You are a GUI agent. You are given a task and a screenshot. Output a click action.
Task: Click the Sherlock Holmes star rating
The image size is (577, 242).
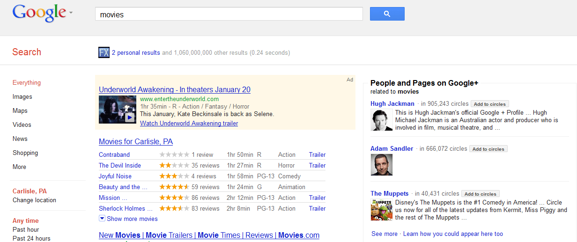(x=174, y=209)
